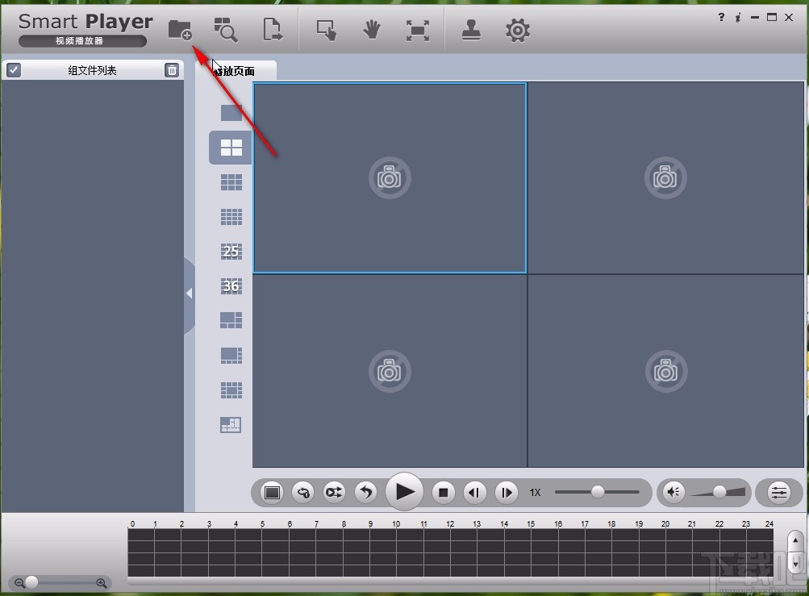This screenshot has width=809, height=596.
Task: Mute audio with the speaker button
Action: click(x=673, y=492)
